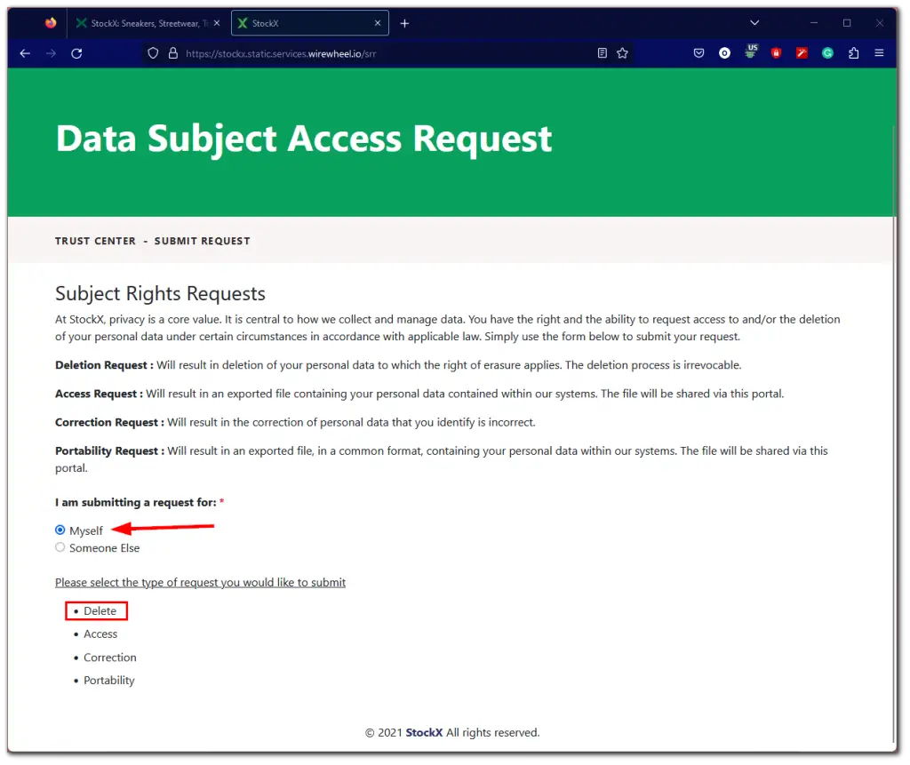Select the Someone Else radio button
910x765 pixels.
pyautogui.click(x=60, y=547)
